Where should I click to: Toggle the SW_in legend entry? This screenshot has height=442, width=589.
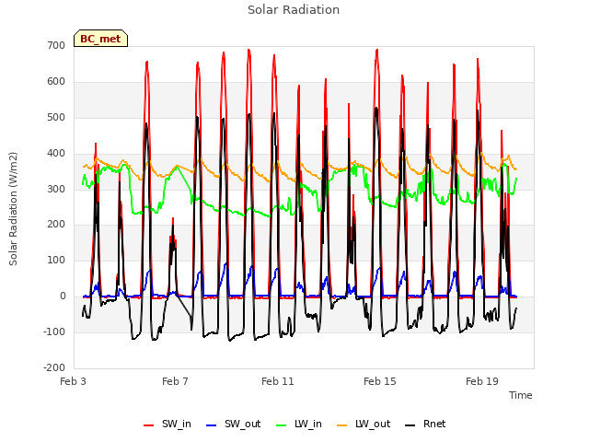coord(167,425)
